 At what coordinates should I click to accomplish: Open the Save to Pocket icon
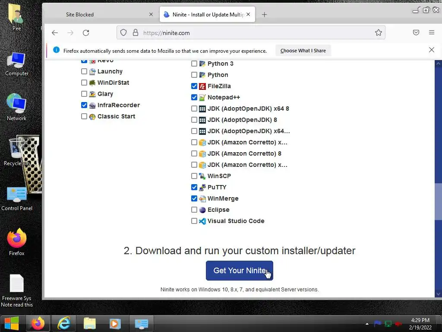[x=416, y=32]
